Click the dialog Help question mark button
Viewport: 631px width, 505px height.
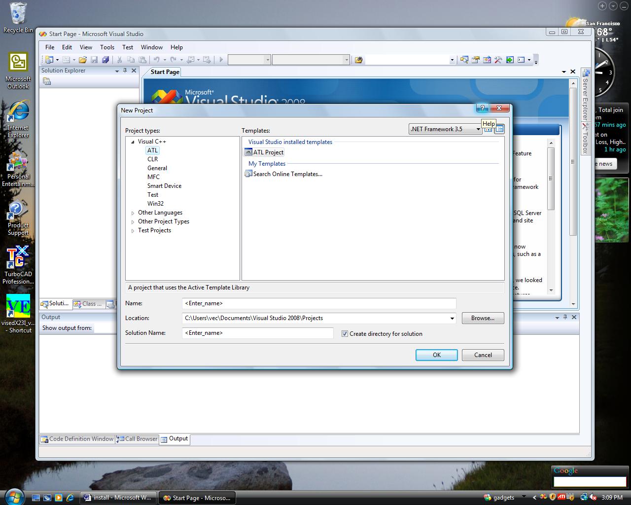coord(483,108)
